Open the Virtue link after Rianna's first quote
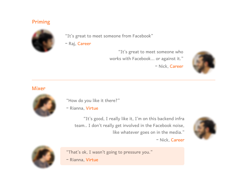 [92, 108]
